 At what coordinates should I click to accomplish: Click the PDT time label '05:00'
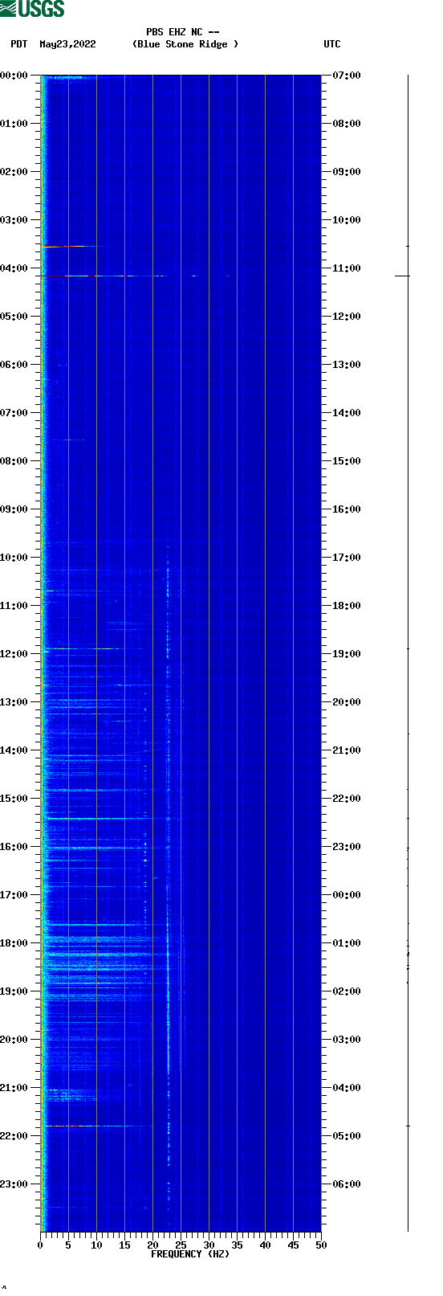[14, 317]
